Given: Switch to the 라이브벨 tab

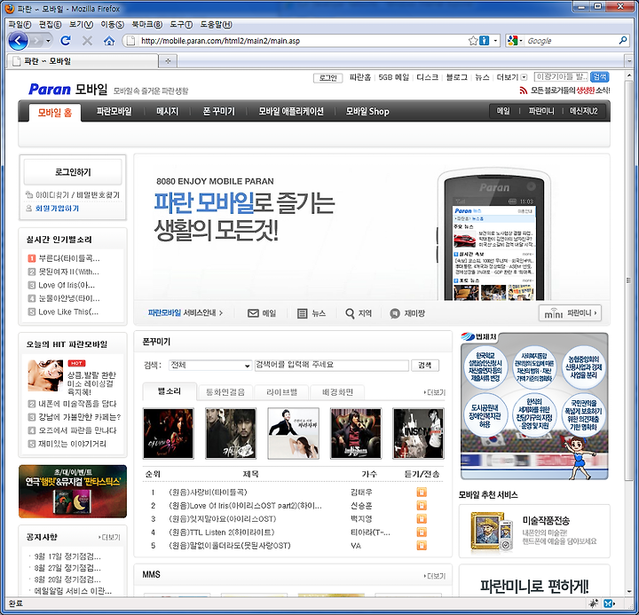Looking at the screenshot, I should point(281,392).
